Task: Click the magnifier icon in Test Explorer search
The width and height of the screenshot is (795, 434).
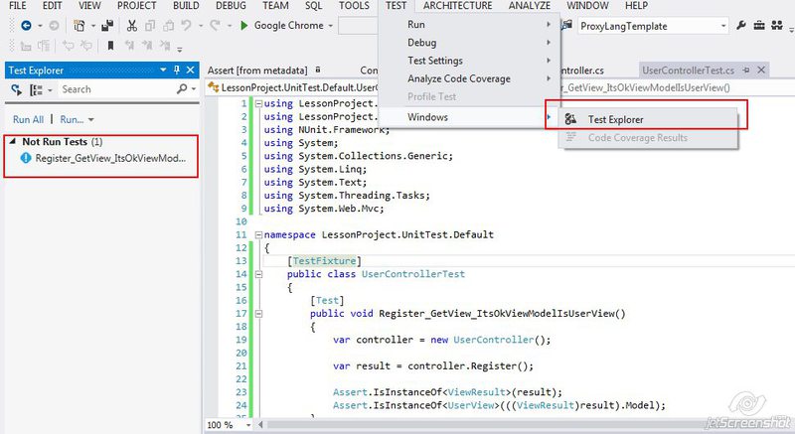Action: (x=182, y=89)
